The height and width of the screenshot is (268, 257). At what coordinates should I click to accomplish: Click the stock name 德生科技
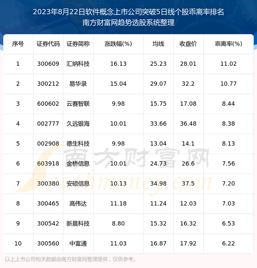(x=78, y=144)
